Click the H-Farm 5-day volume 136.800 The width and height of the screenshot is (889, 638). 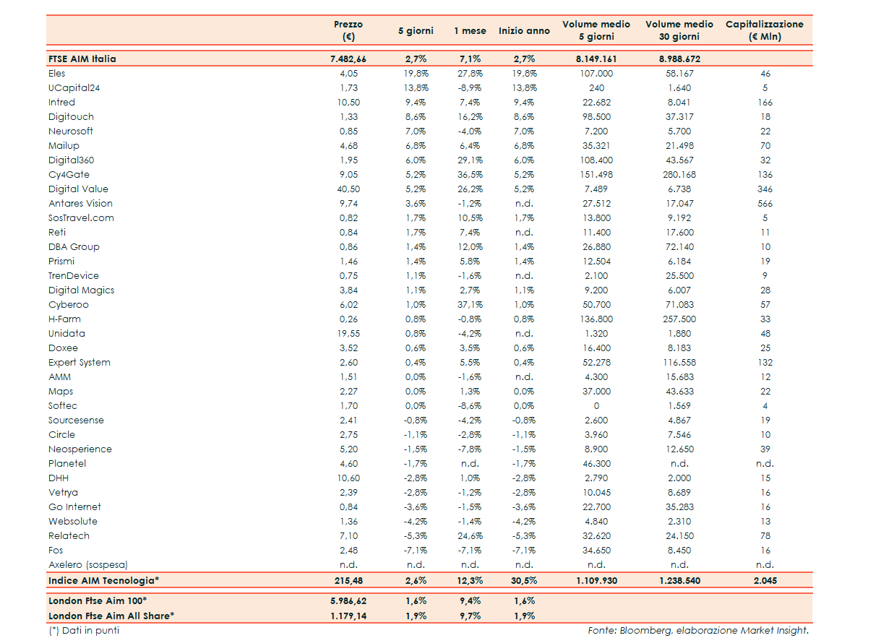pyautogui.click(x=596, y=319)
